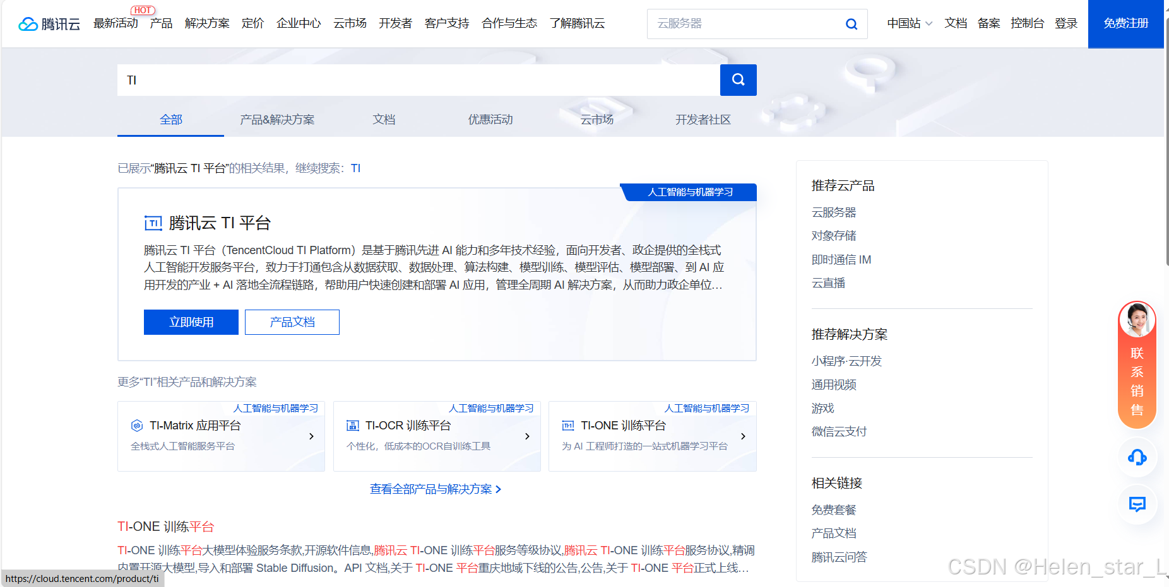Open the 产品 menu

[161, 23]
